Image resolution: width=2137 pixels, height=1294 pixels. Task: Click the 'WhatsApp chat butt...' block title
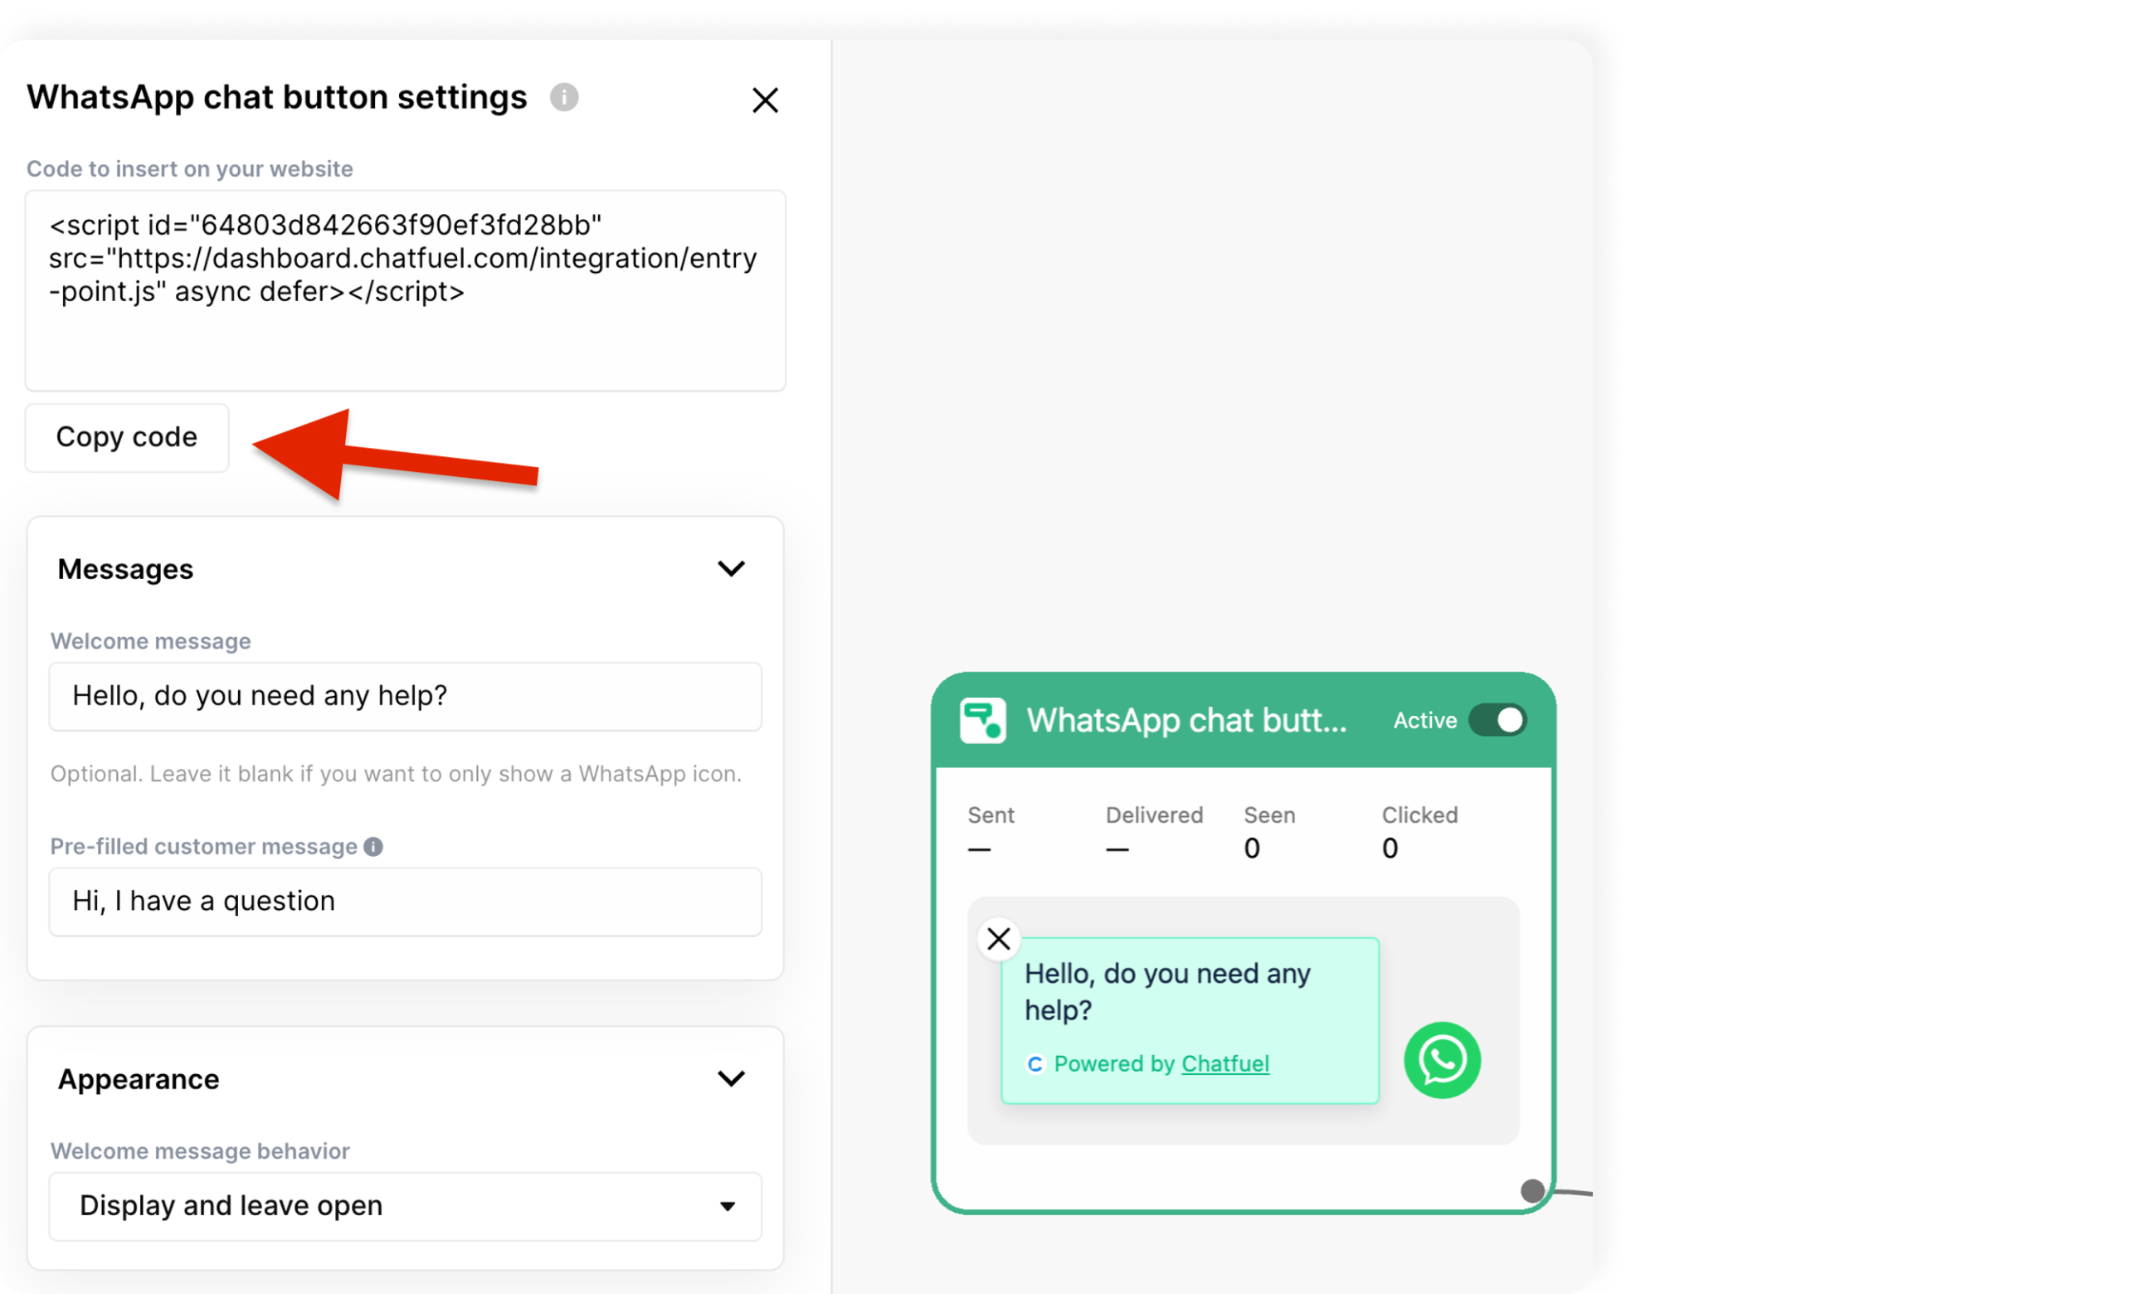click(1186, 720)
